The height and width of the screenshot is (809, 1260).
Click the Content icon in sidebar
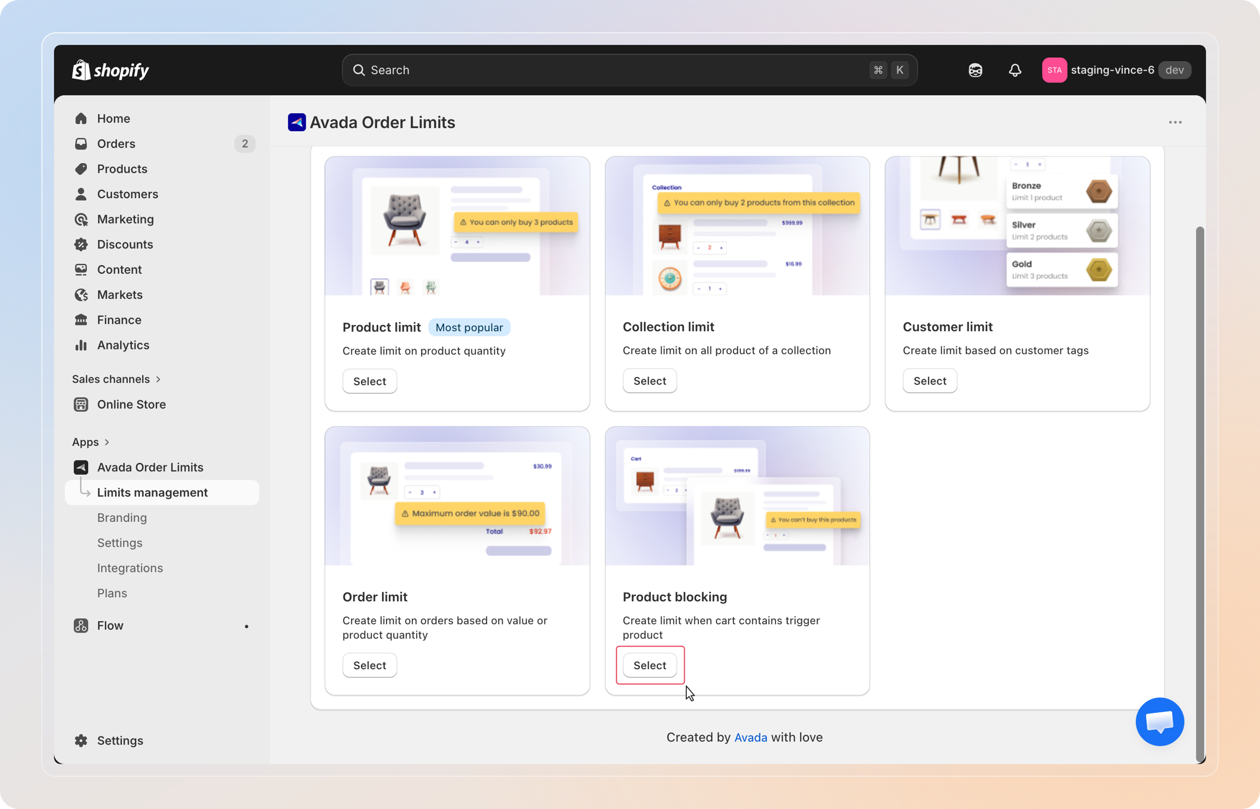[x=81, y=269]
